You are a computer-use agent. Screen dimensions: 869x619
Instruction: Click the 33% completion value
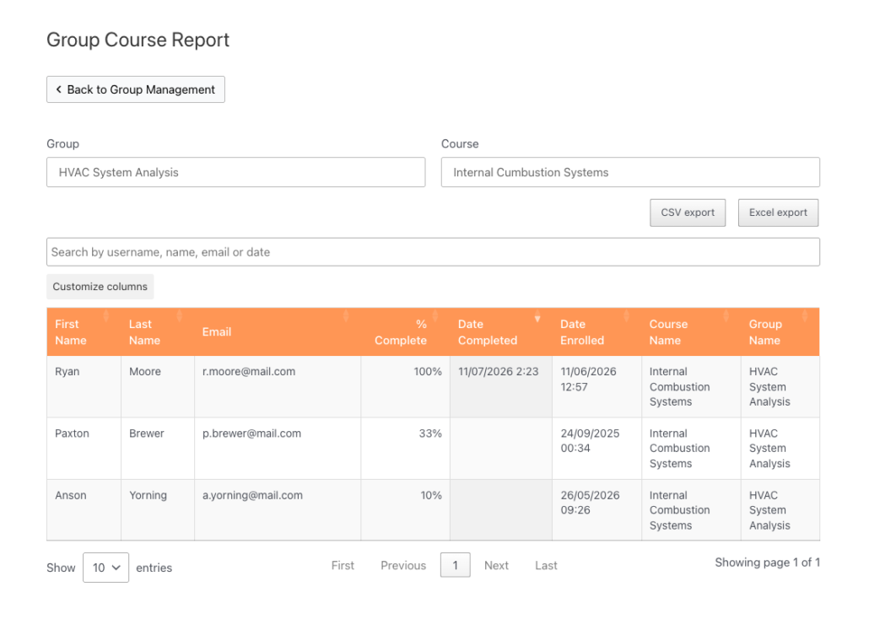(x=430, y=433)
